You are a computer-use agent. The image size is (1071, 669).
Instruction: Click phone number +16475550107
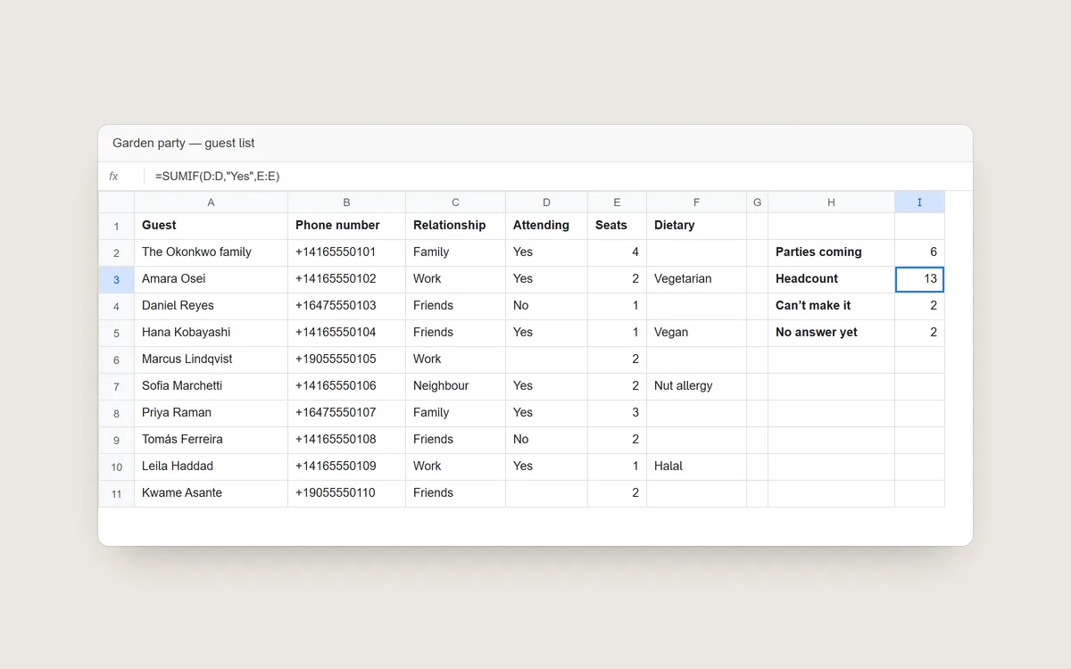coord(346,413)
